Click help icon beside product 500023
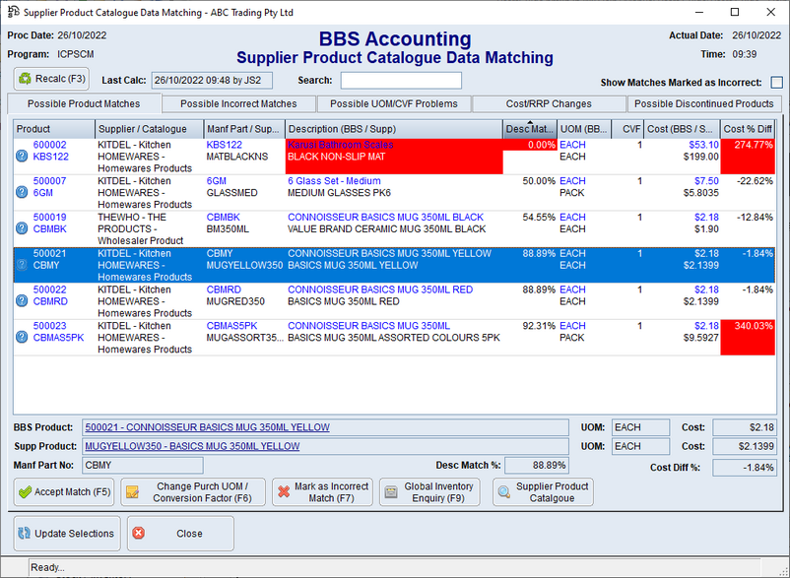This screenshot has width=790, height=578. coord(22,338)
